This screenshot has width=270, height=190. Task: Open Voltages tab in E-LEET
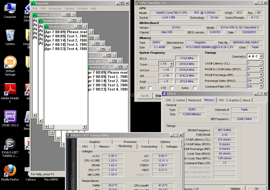click(172, 147)
